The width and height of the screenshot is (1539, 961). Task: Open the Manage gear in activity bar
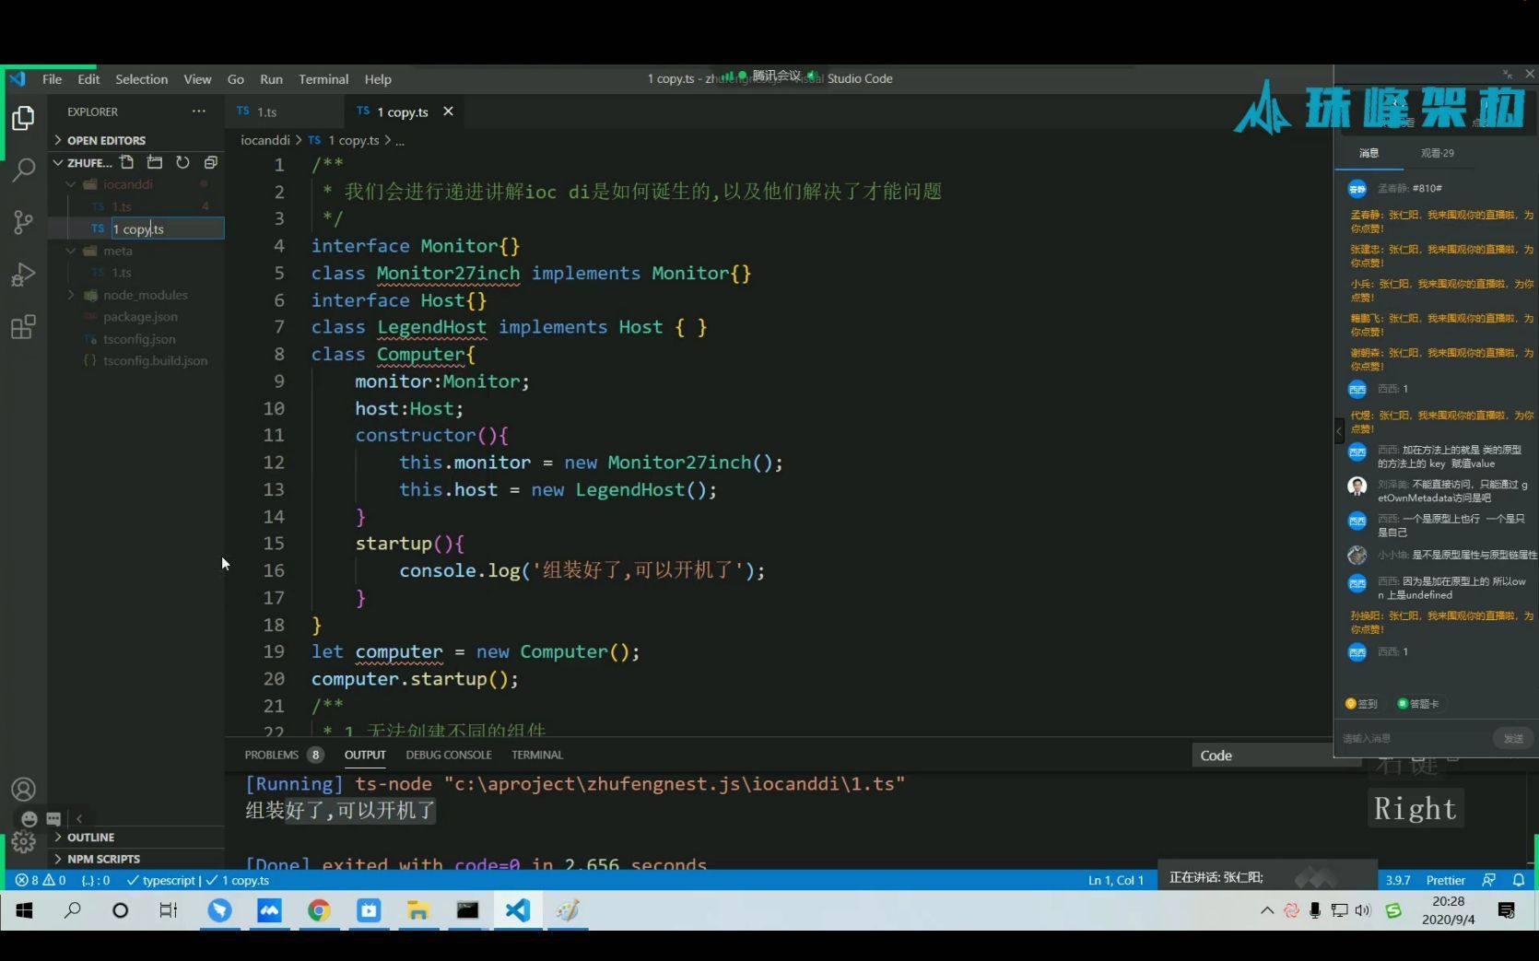pos(23,841)
